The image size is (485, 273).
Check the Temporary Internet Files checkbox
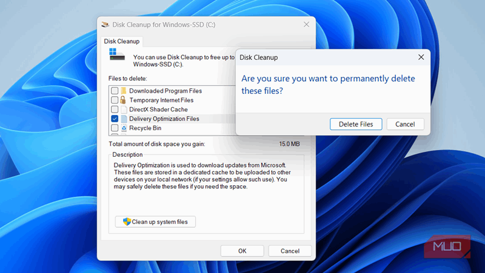(x=115, y=100)
